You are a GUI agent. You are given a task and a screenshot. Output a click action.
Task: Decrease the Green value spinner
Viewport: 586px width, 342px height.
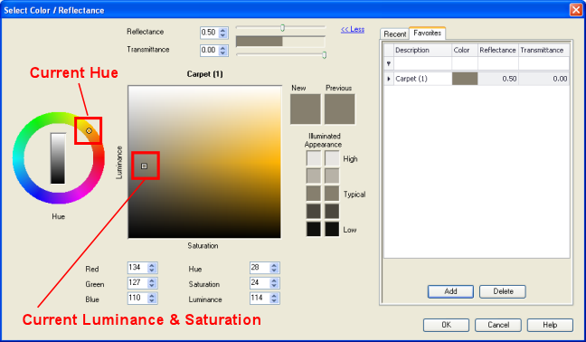click(152, 286)
